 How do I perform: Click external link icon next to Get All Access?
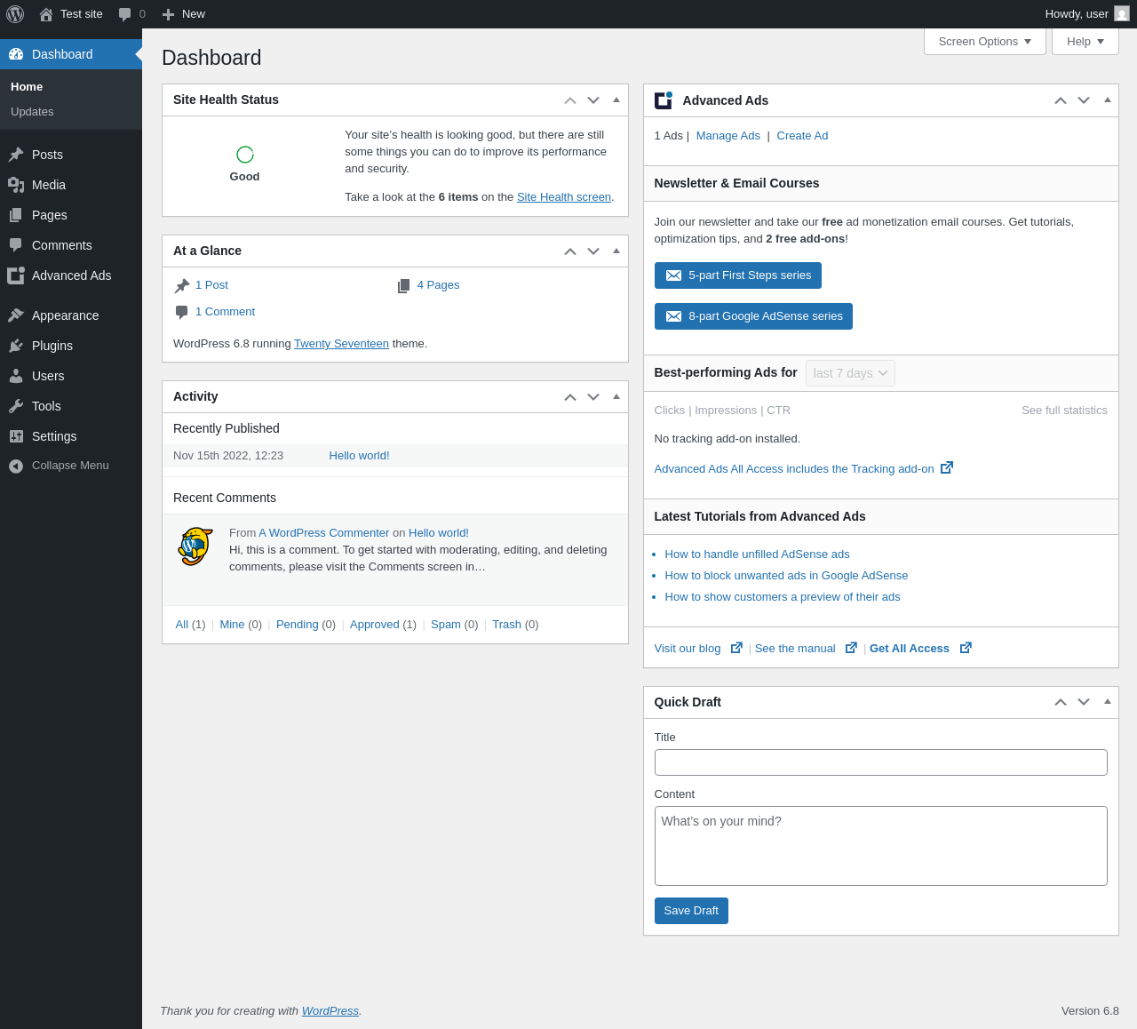tap(966, 648)
